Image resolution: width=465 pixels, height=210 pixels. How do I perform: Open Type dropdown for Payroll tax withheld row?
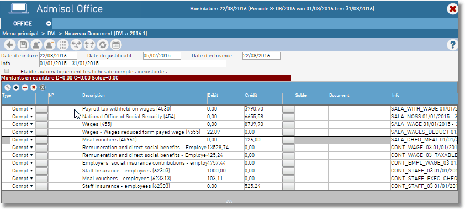[x=22, y=109]
